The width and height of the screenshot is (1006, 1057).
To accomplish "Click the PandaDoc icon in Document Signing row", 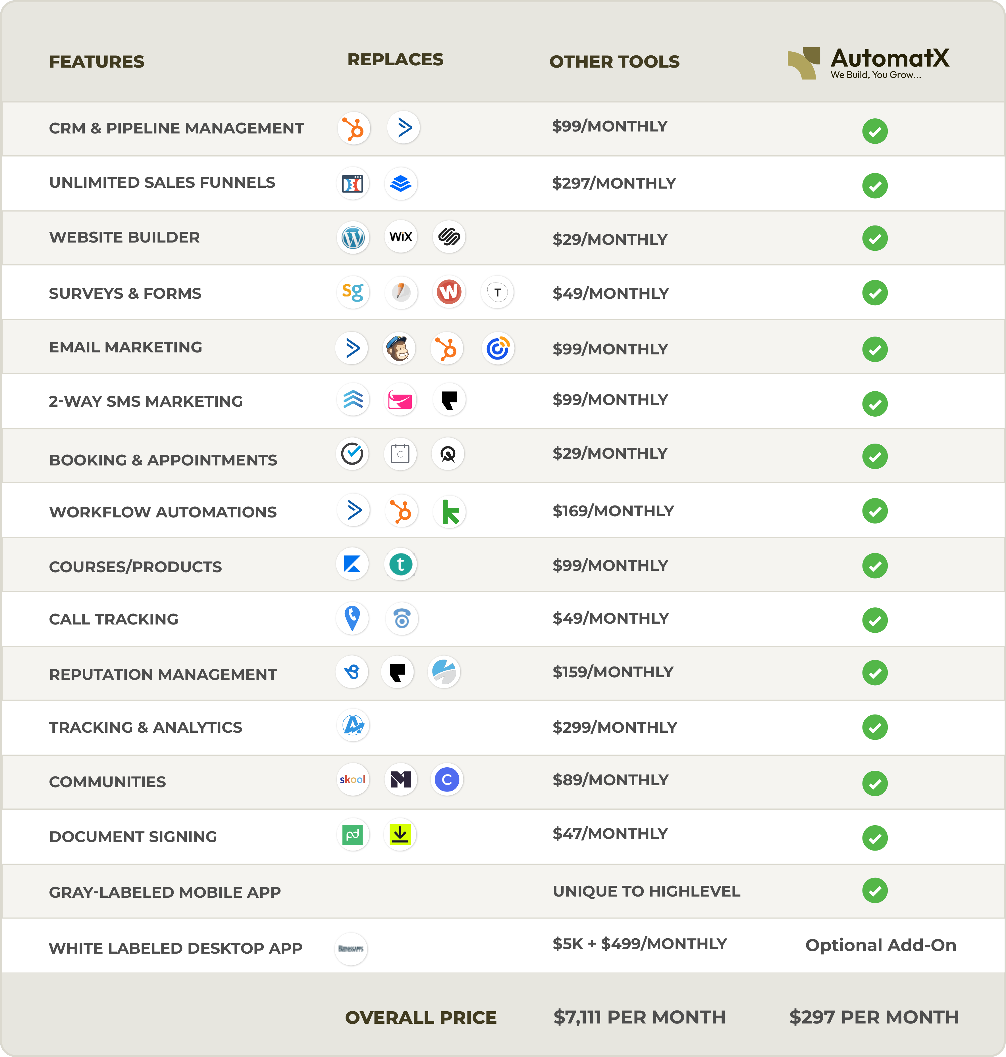I will 352,835.
